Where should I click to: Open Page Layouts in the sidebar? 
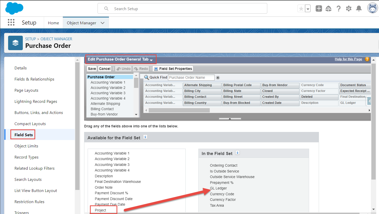[26, 90]
